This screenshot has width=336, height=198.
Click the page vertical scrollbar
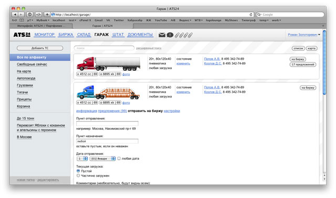pos(324,103)
